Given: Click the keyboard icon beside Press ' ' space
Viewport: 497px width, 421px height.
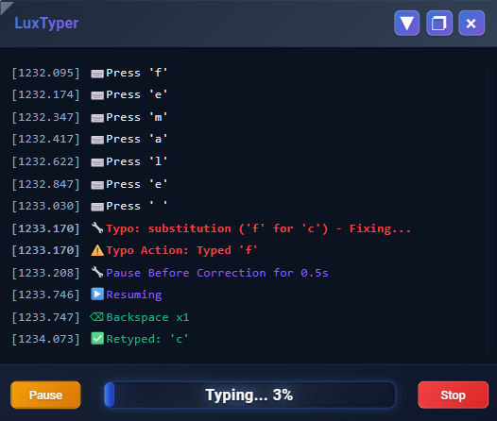Looking at the screenshot, I should (97, 207).
